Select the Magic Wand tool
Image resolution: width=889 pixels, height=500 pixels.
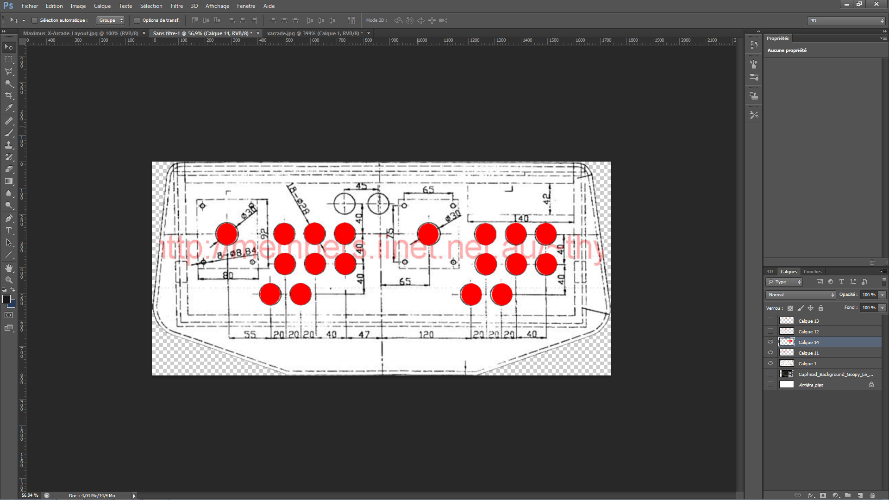[x=9, y=83]
